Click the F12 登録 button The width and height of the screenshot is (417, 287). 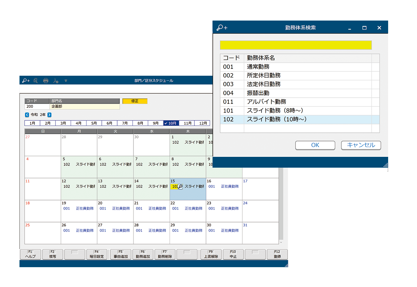click(277, 254)
